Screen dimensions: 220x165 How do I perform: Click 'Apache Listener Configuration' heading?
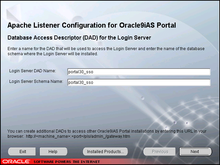pyautogui.click(x=92, y=25)
